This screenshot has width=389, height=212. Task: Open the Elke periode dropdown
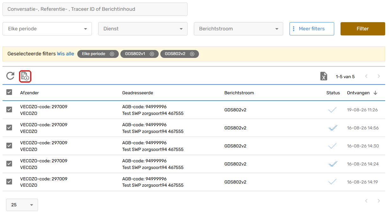(47, 29)
